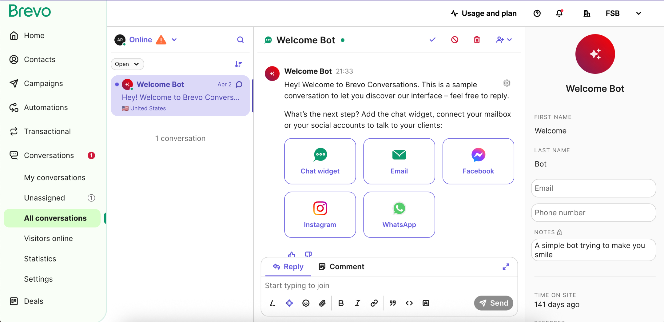This screenshot has height=322, width=664.
Task: Search conversations with the magnifier icon
Action: [x=241, y=40]
